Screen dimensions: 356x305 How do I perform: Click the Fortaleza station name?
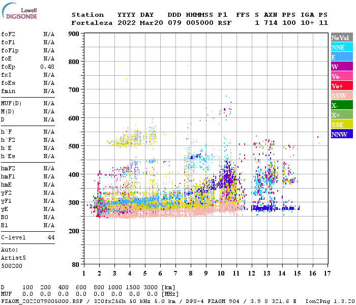[92, 23]
